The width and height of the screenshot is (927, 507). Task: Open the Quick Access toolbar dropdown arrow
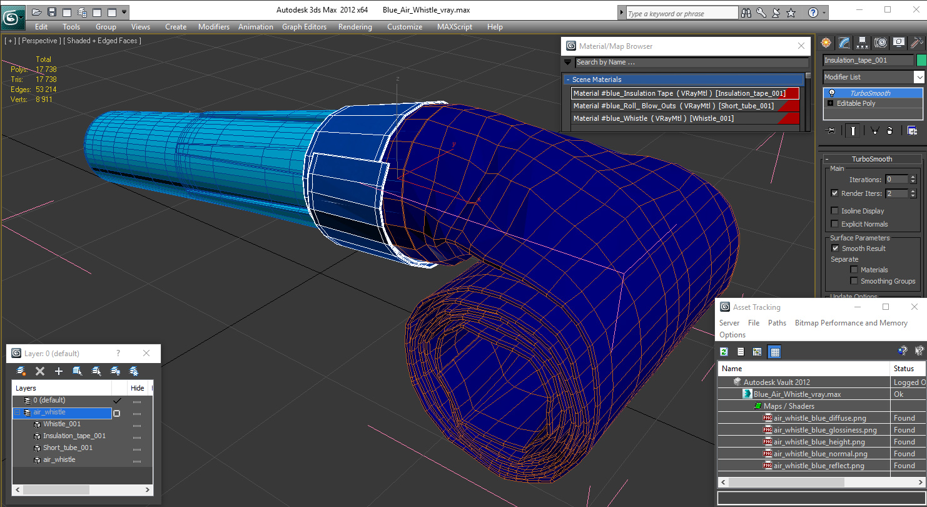pos(124,12)
